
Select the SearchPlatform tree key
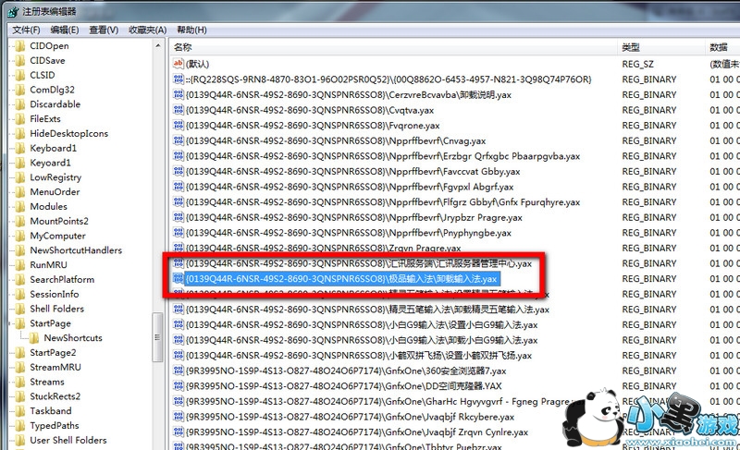pyautogui.click(x=62, y=280)
